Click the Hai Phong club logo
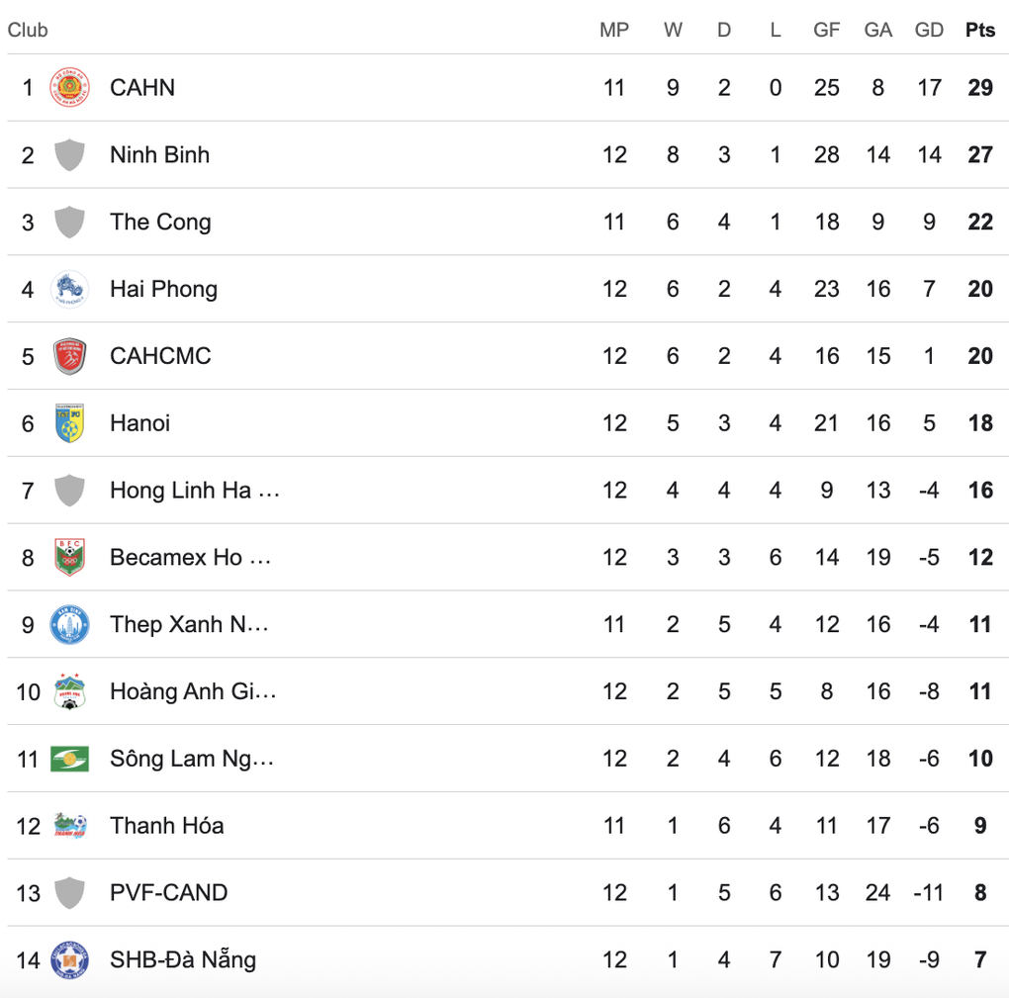This screenshot has width=1009, height=998. point(69,289)
